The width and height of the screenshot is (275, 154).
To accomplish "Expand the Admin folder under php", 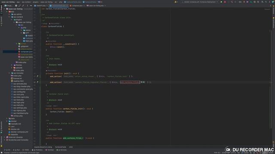I will tap(21, 30).
